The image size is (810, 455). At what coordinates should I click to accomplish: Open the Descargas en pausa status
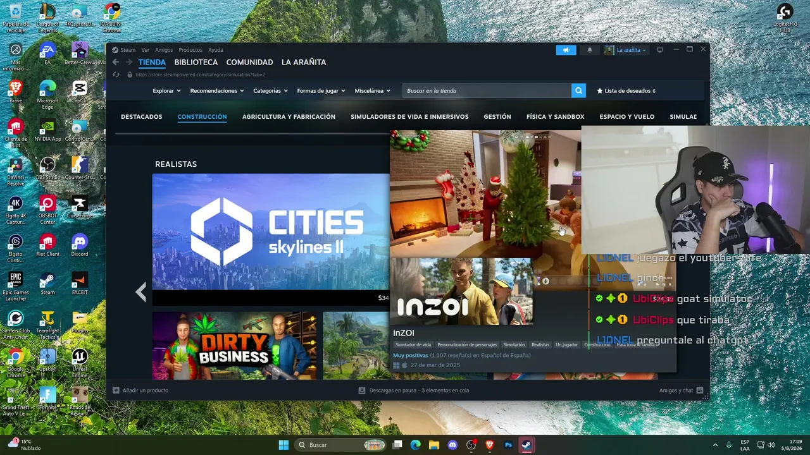414,391
